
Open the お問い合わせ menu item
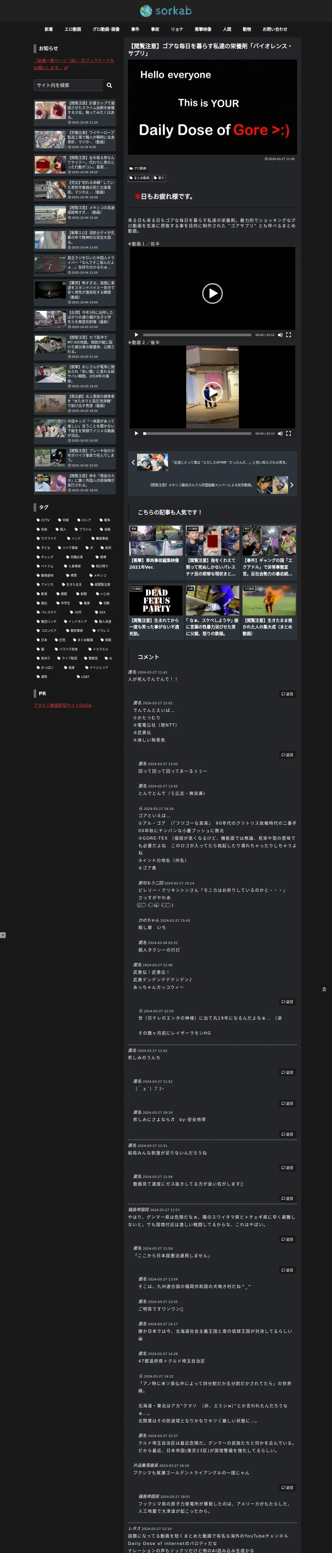pos(275,29)
